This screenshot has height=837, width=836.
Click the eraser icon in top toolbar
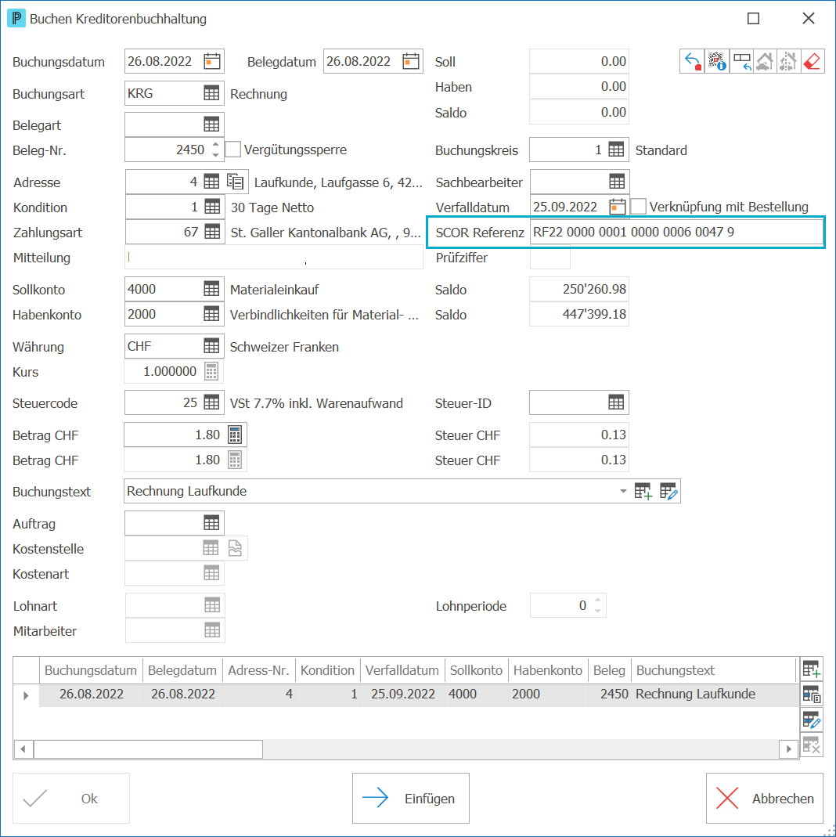tap(812, 61)
